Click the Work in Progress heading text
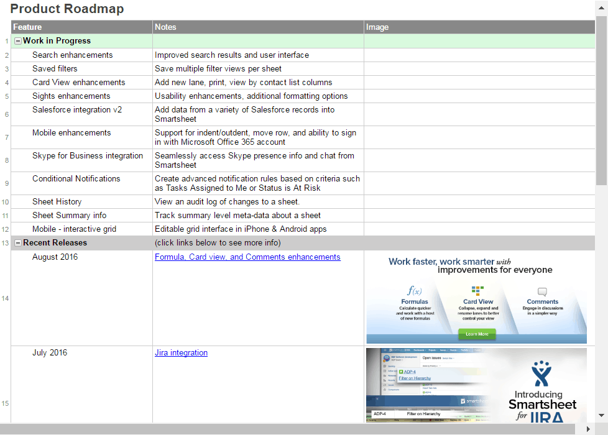 click(x=57, y=41)
